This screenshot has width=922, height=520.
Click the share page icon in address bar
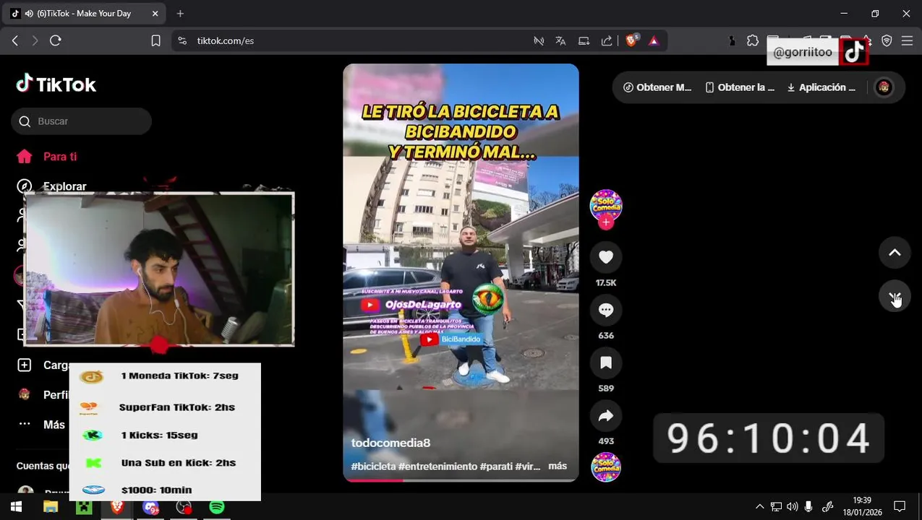(x=607, y=40)
